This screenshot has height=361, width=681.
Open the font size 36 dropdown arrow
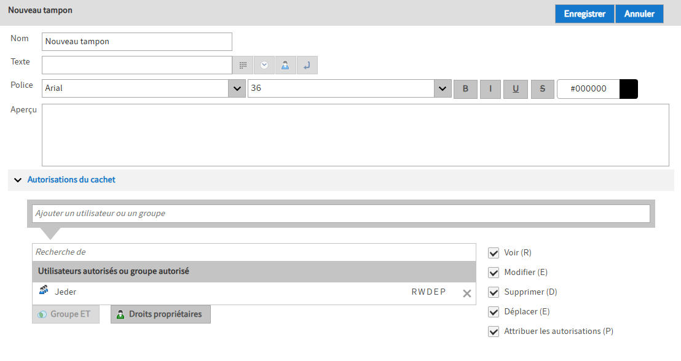point(443,89)
